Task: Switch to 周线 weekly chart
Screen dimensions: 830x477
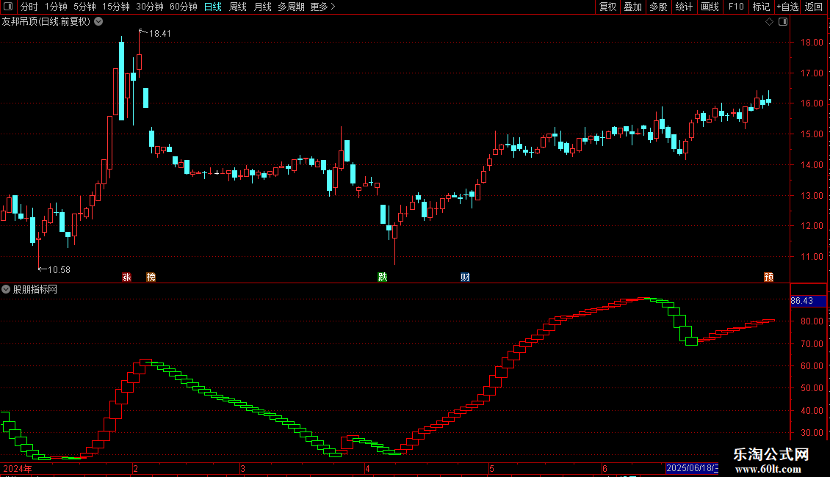Action: click(x=238, y=7)
